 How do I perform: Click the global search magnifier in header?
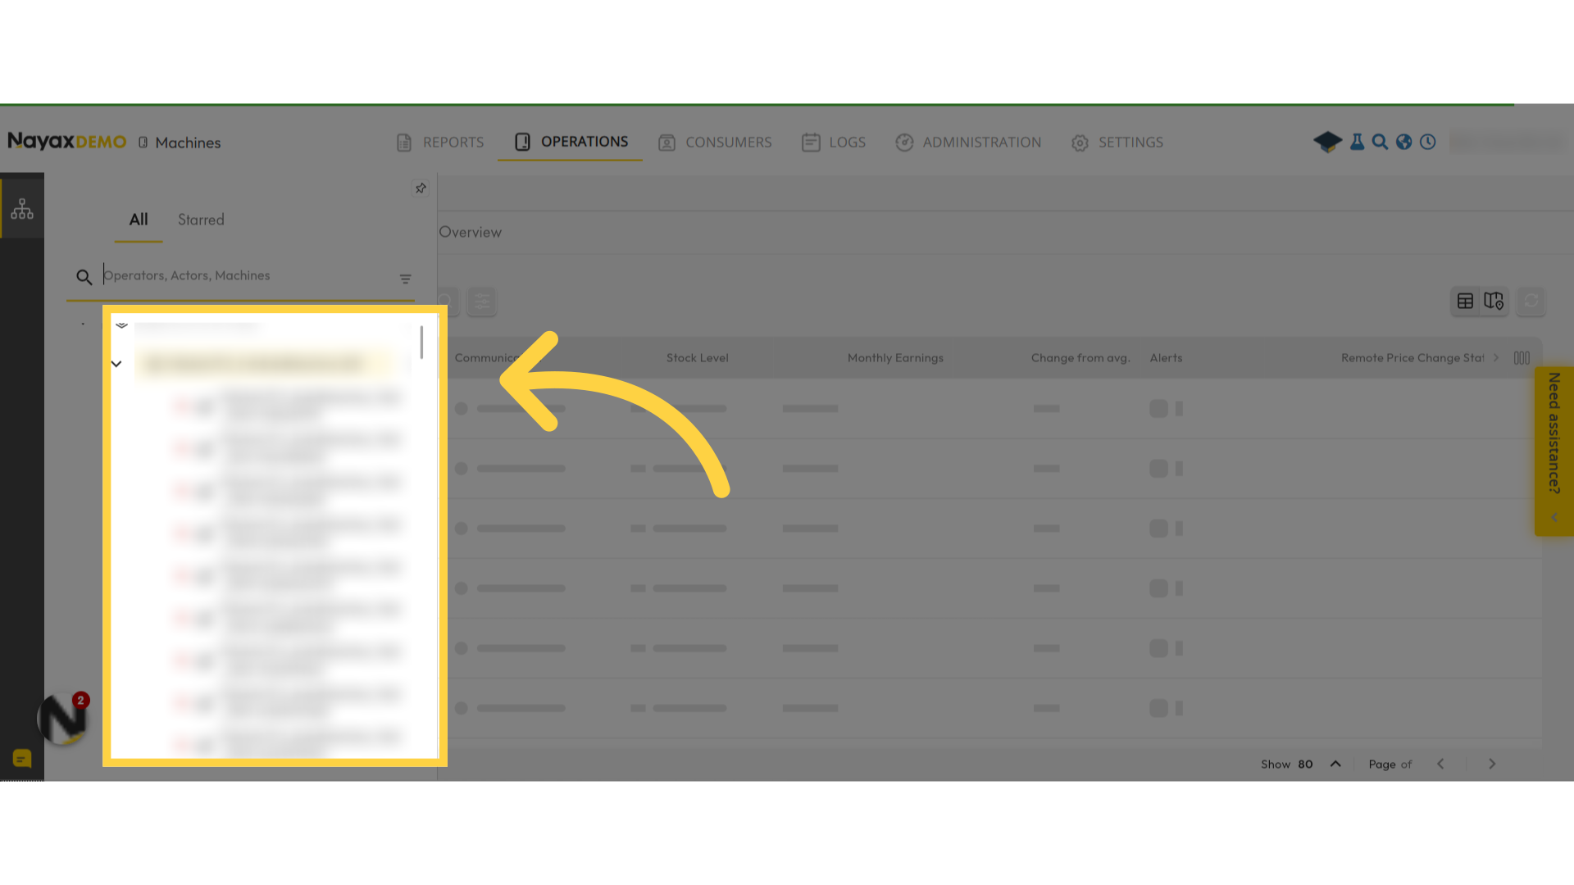pyautogui.click(x=1381, y=142)
